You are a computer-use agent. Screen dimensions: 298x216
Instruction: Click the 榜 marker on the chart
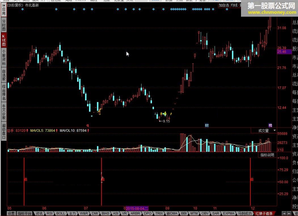click(x=270, y=125)
